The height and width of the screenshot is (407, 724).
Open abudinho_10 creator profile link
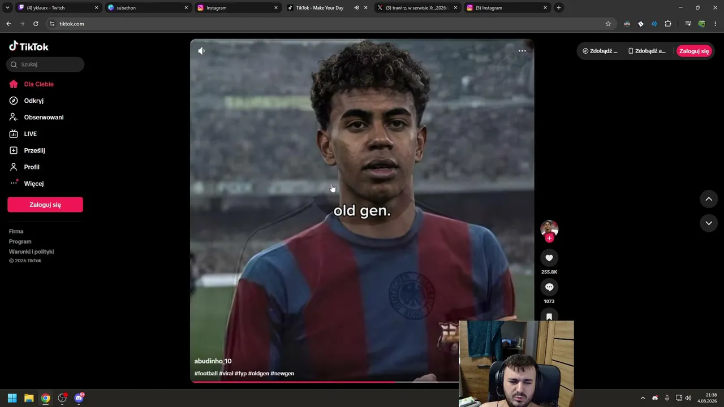tap(213, 361)
